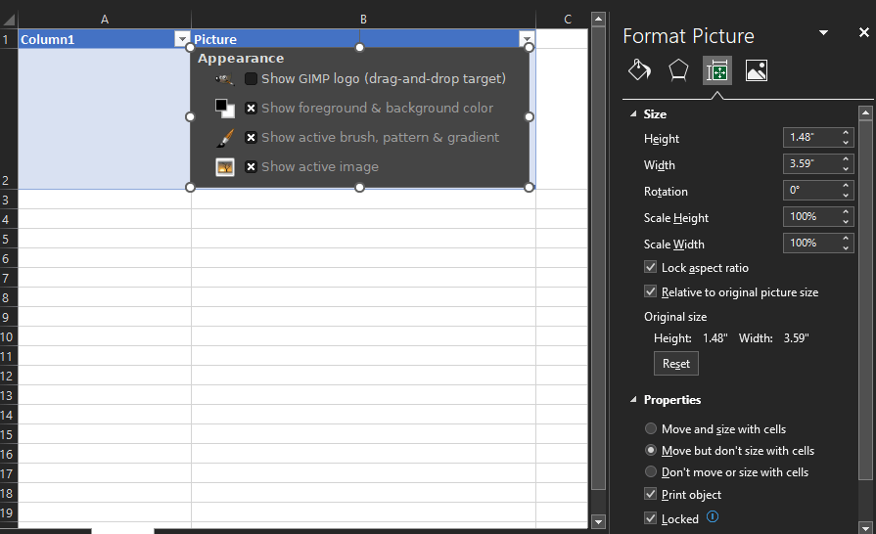The width and height of the screenshot is (876, 534).
Task: Click the Scale Width percent field
Action: 811,243
